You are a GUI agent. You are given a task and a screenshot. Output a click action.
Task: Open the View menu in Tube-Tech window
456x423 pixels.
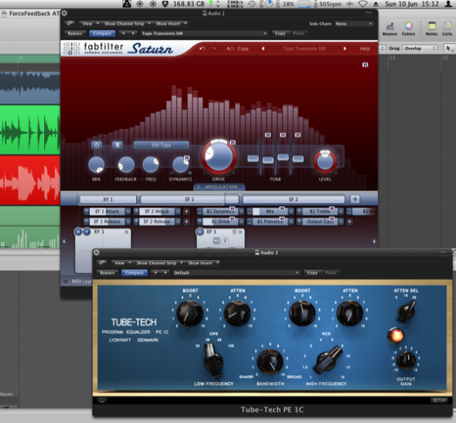(x=122, y=263)
